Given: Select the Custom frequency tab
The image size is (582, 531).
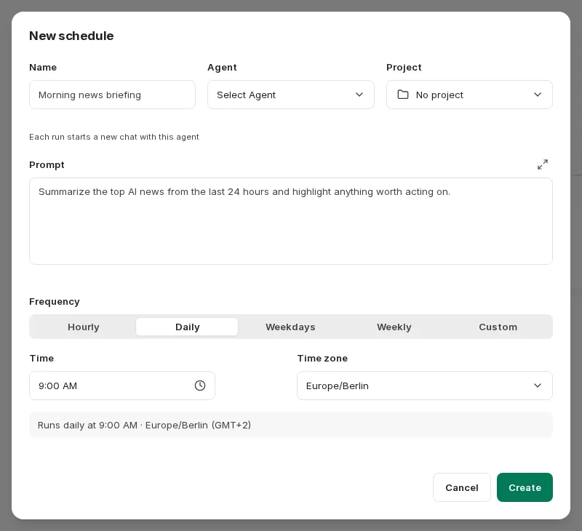Looking at the screenshot, I should tap(498, 327).
